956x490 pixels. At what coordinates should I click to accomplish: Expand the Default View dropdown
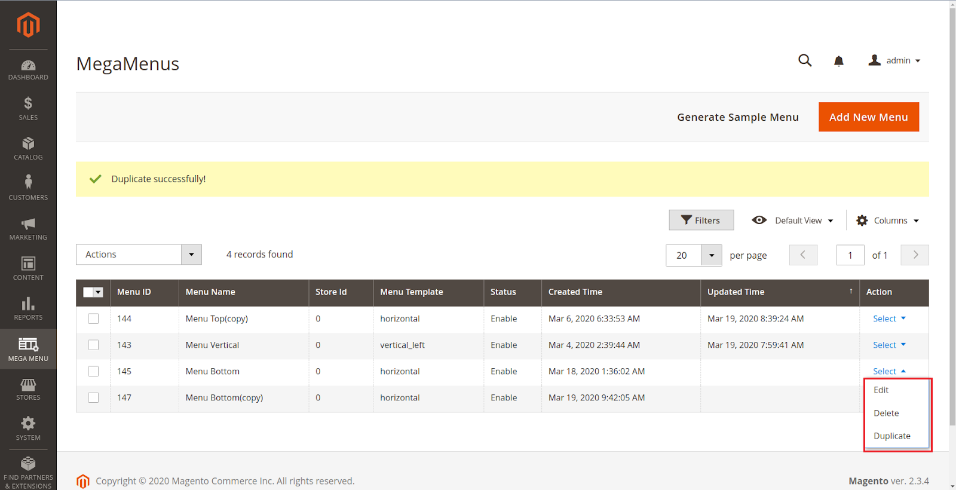(x=793, y=220)
